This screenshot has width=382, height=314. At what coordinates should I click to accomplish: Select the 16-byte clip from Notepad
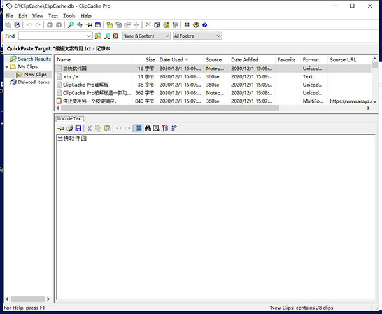[x=213, y=69]
